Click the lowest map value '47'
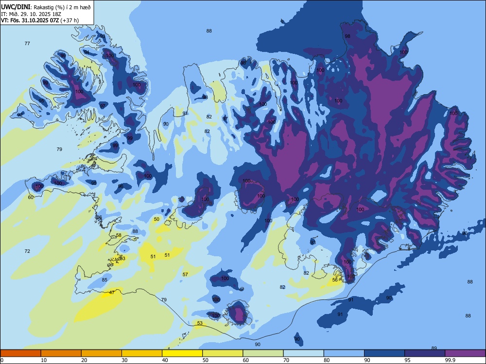This screenshot has height=364, width=486. click(112, 292)
